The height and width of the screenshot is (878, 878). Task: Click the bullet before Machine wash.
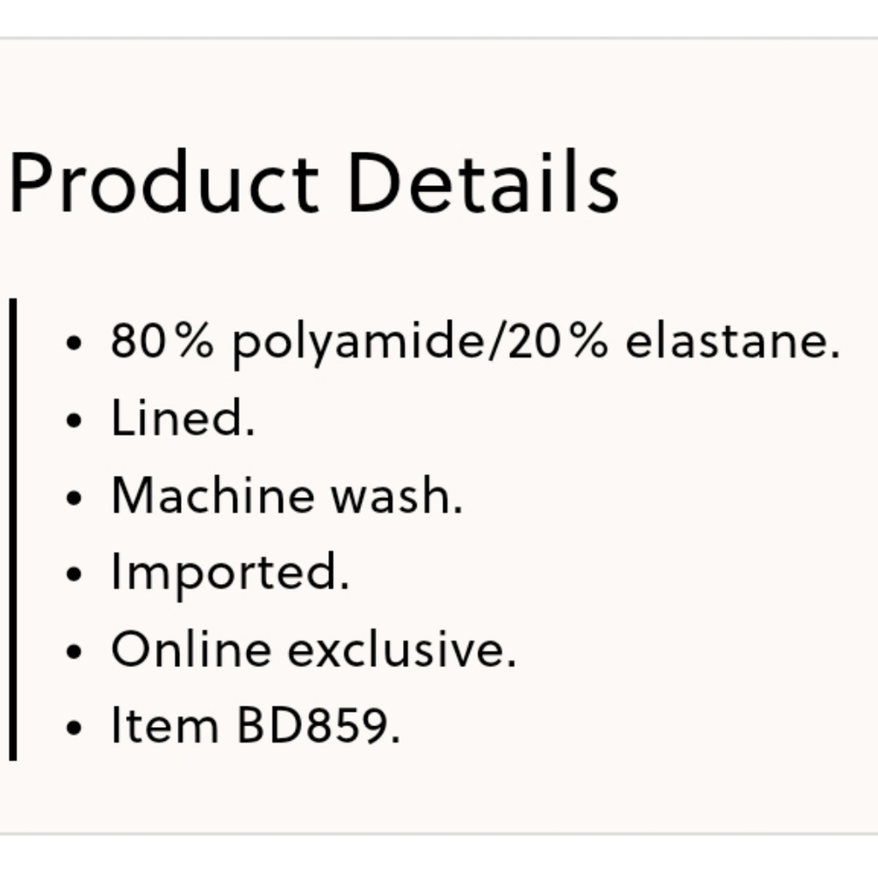[x=74, y=497]
